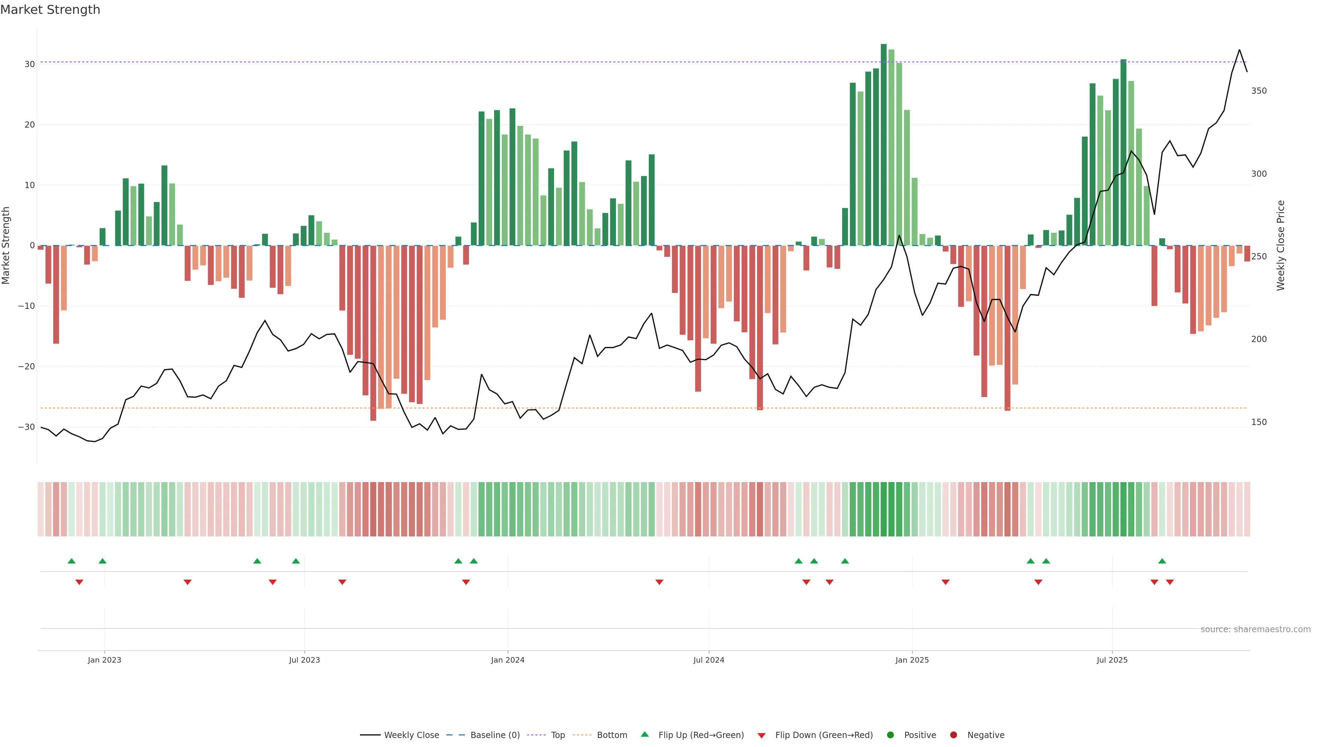Click the rightmost green flip-up triangle marker
This screenshot has height=747, width=1328.
click(1162, 561)
